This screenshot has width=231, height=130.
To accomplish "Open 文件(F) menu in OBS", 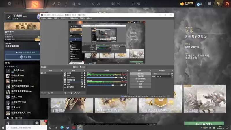I will coord(43,18).
